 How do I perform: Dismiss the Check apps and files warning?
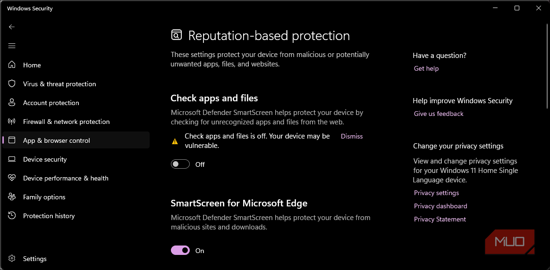(x=352, y=136)
